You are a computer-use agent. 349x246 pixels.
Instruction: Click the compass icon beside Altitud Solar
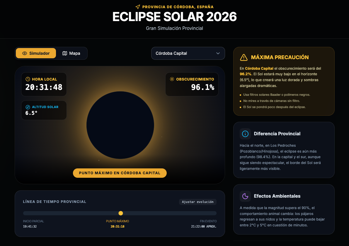28,107
